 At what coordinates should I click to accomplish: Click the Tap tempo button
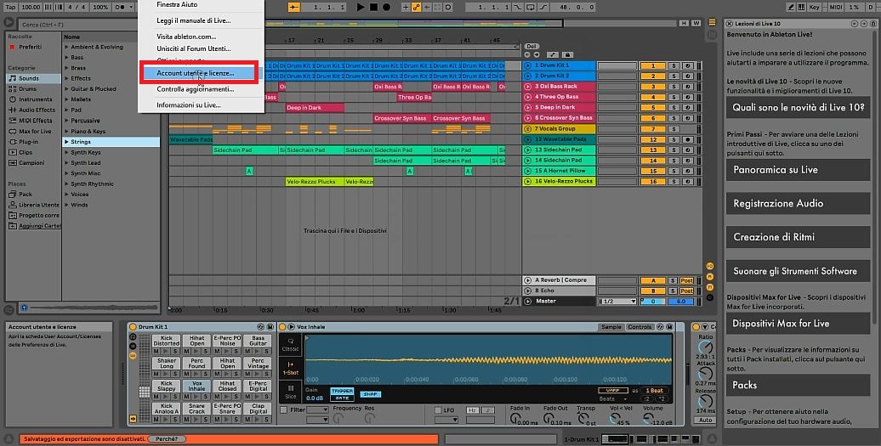pyautogui.click(x=10, y=8)
